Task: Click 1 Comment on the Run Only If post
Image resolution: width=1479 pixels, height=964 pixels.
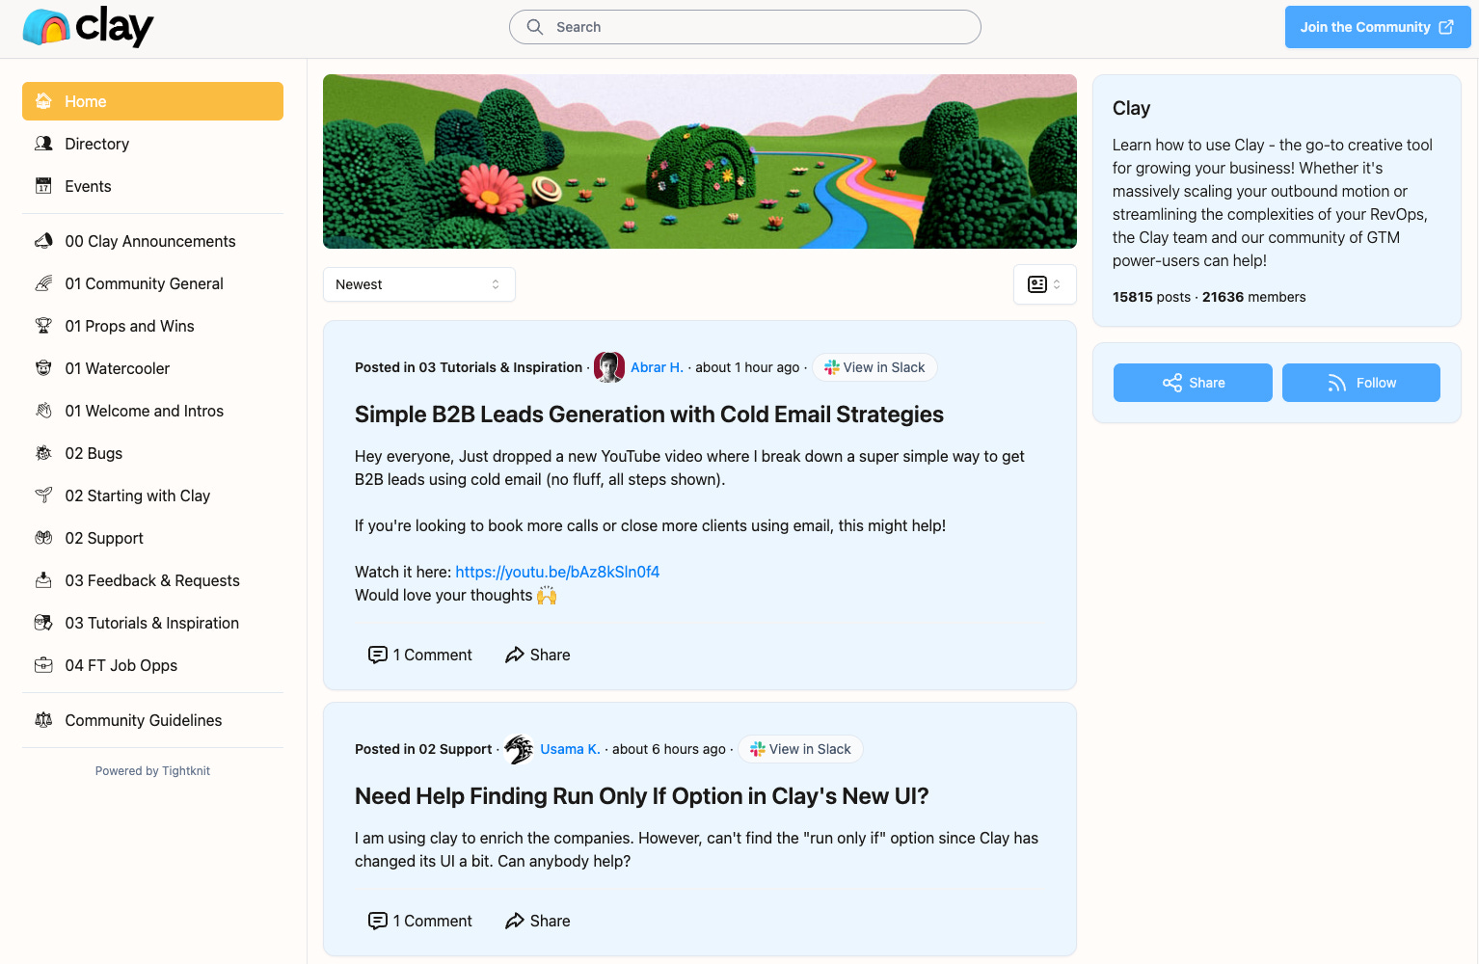Action: click(x=420, y=921)
